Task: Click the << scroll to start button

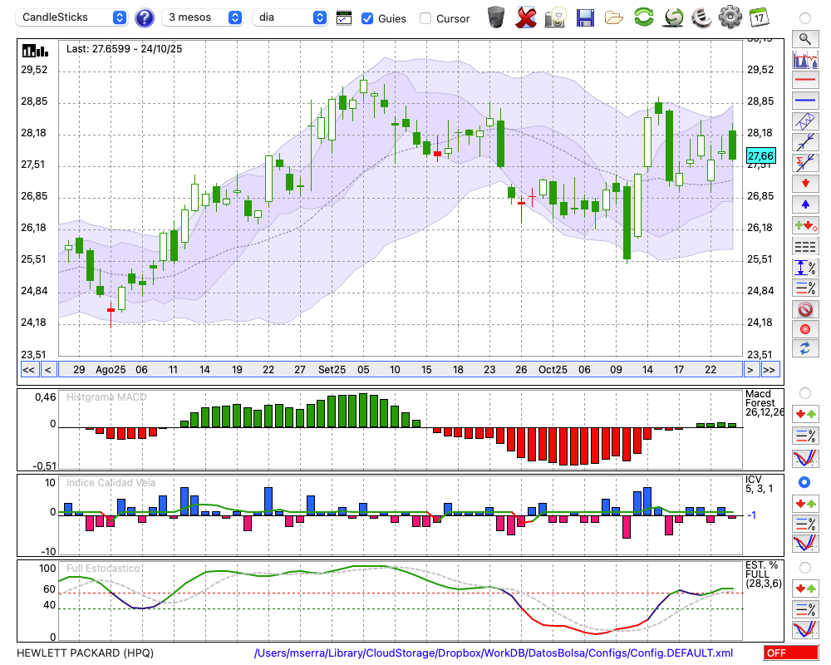Action: [x=28, y=370]
